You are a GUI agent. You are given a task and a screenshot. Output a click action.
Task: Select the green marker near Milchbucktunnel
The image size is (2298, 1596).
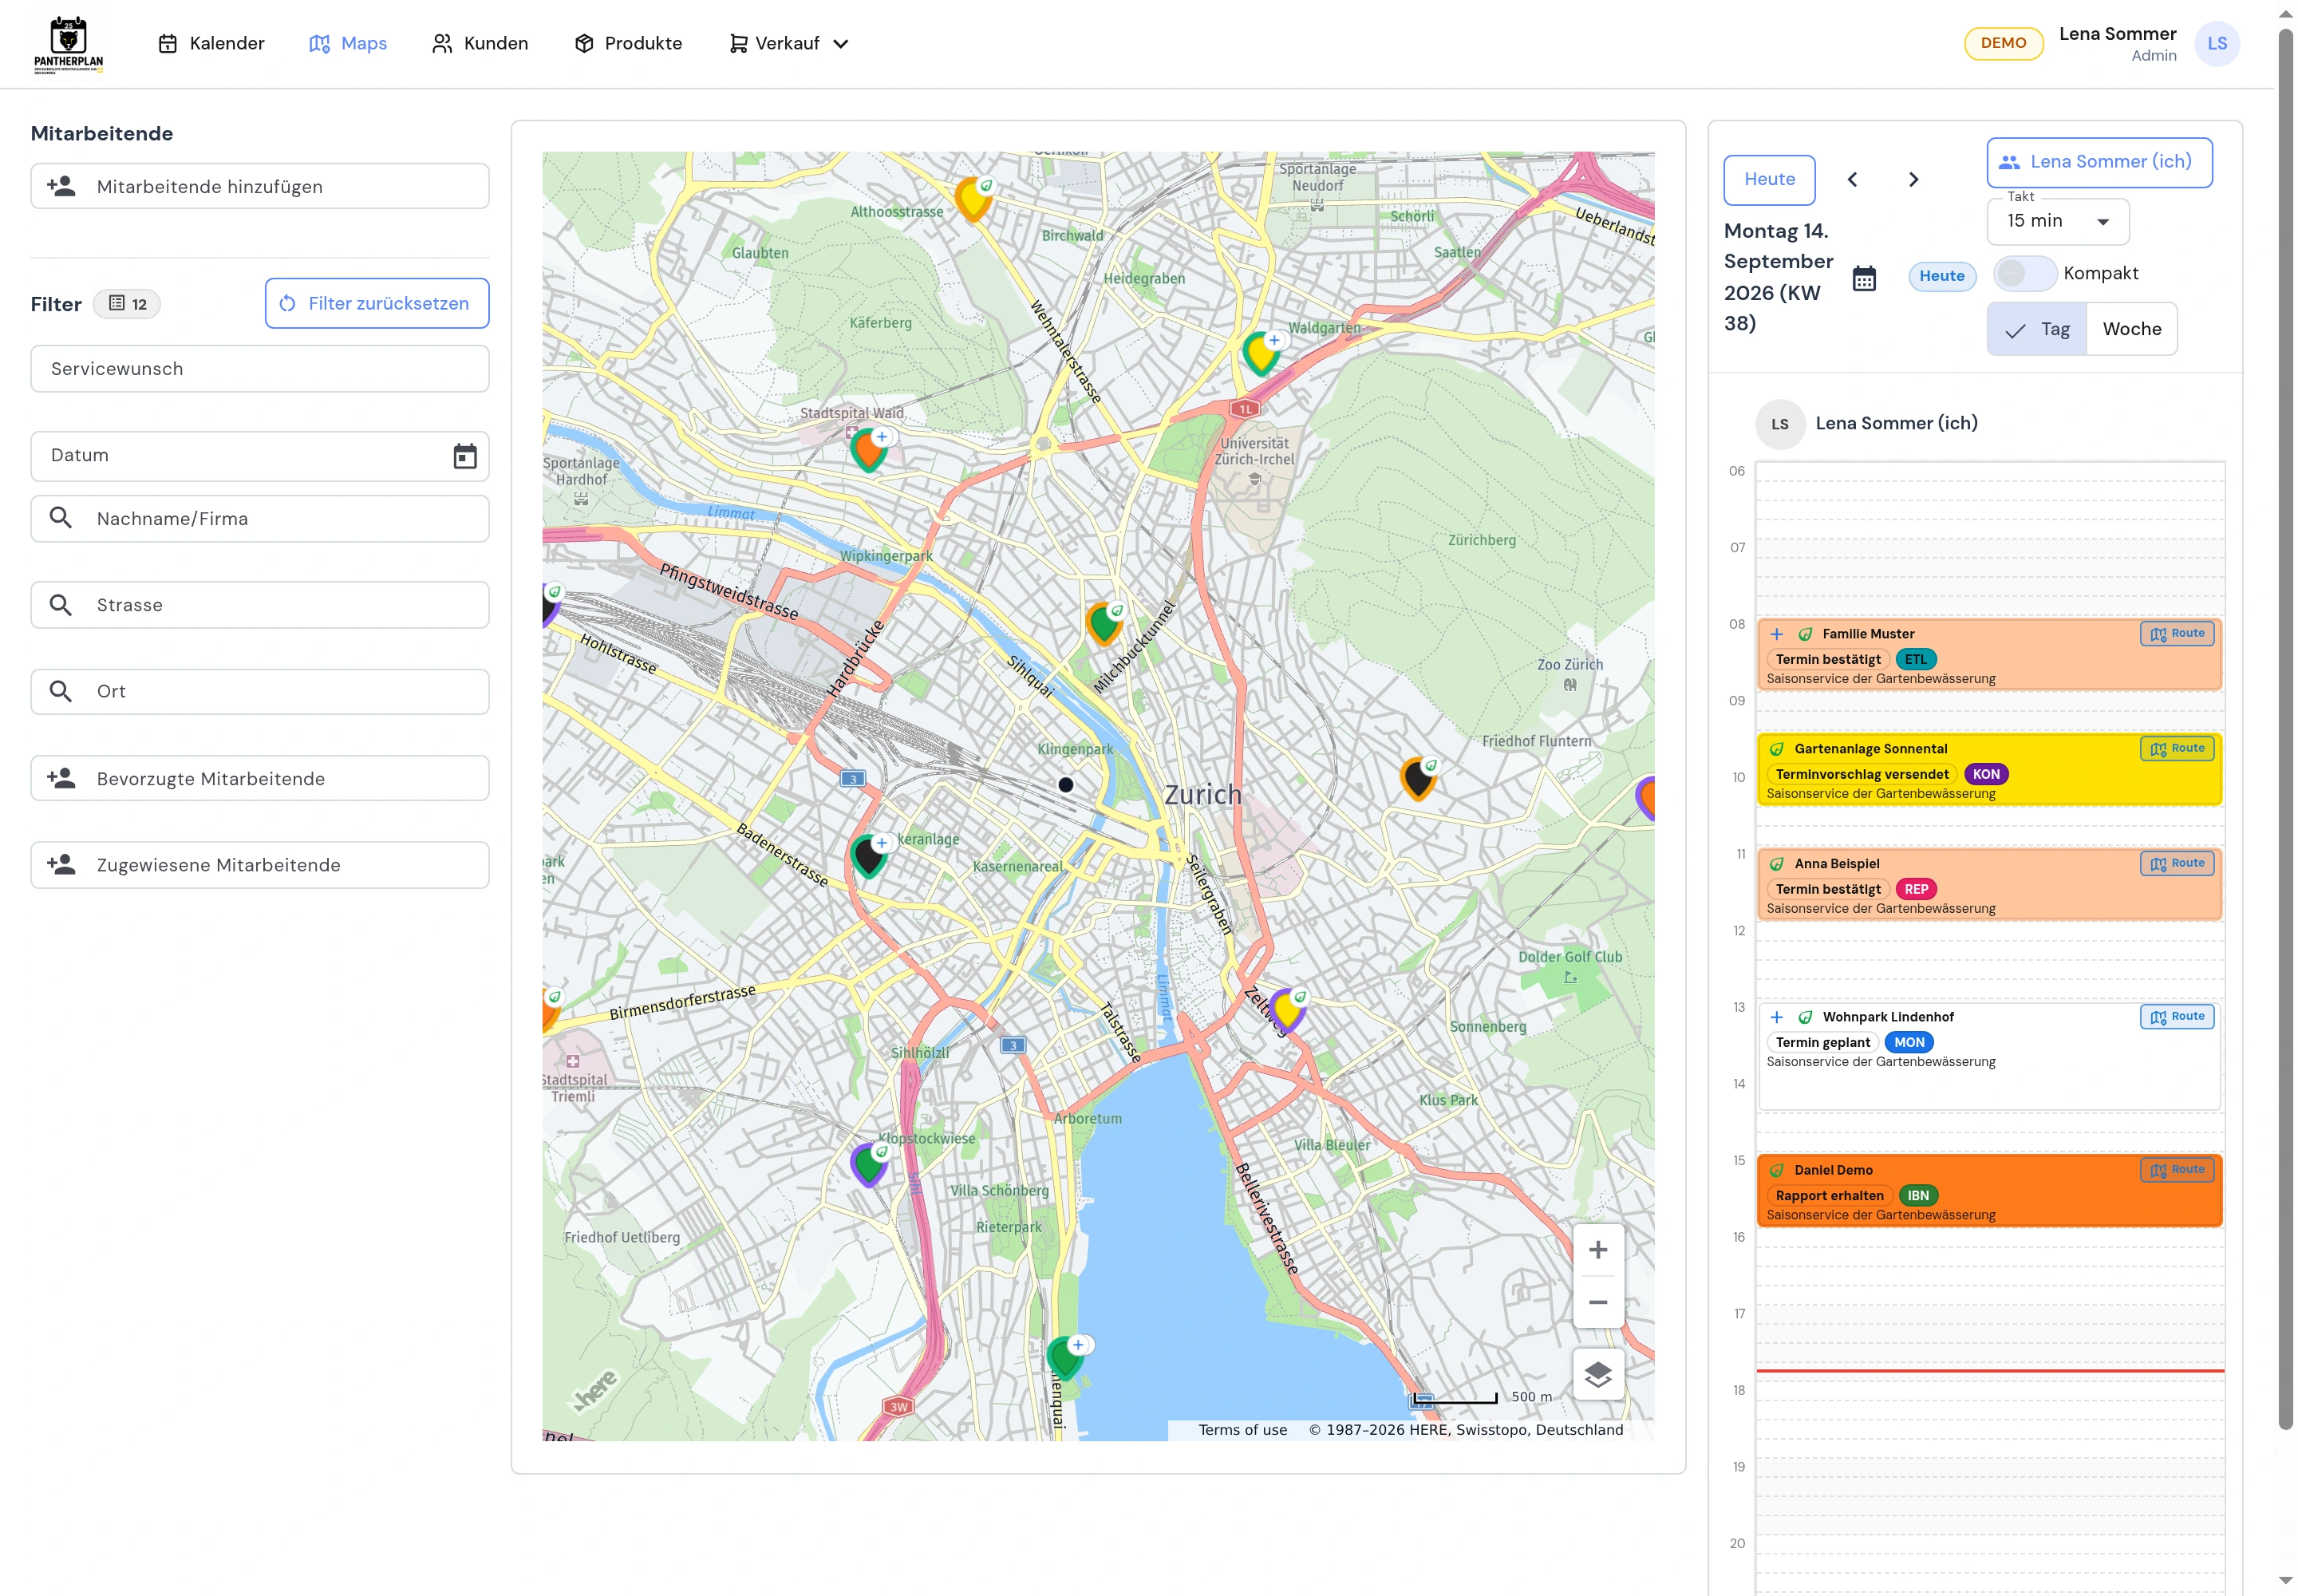(x=1104, y=624)
